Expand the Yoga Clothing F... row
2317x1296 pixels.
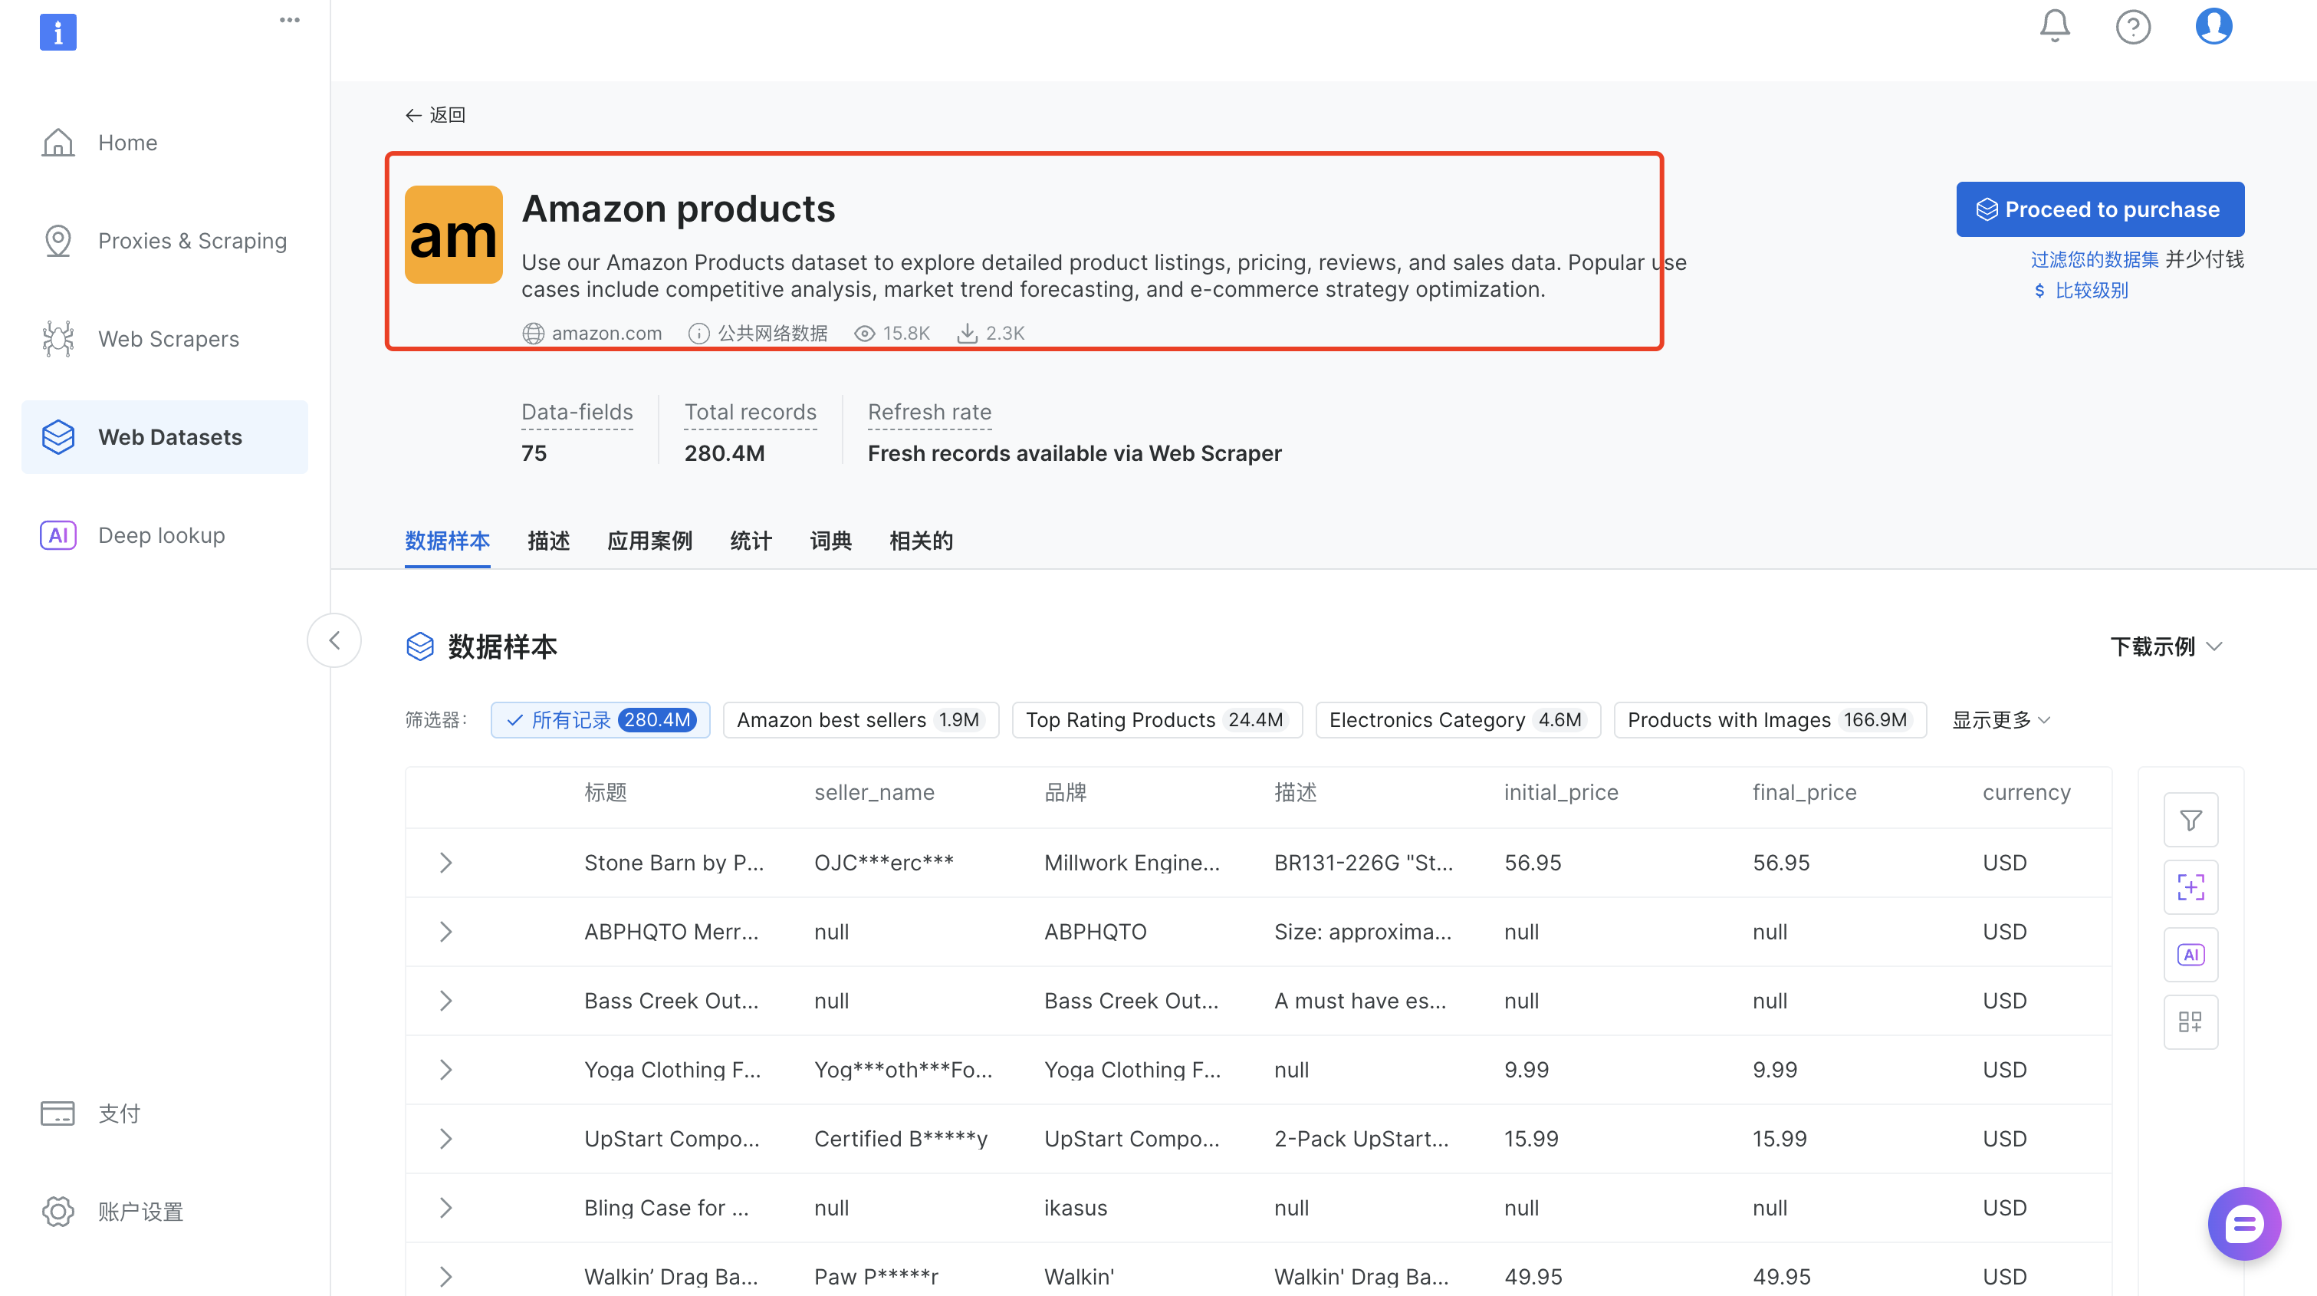pos(445,1069)
